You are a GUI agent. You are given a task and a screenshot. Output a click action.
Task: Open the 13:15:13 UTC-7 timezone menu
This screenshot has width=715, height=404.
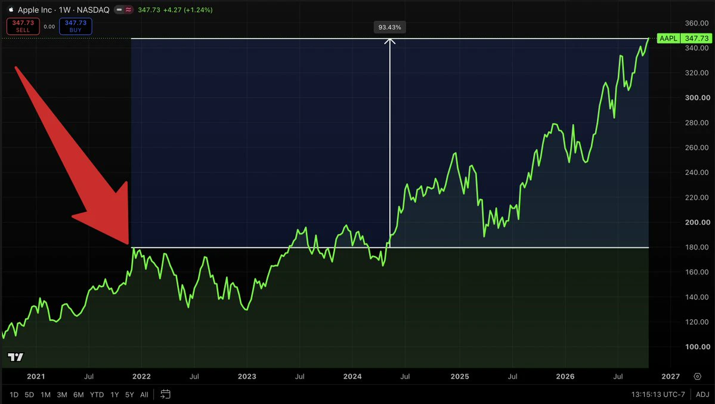(658, 394)
